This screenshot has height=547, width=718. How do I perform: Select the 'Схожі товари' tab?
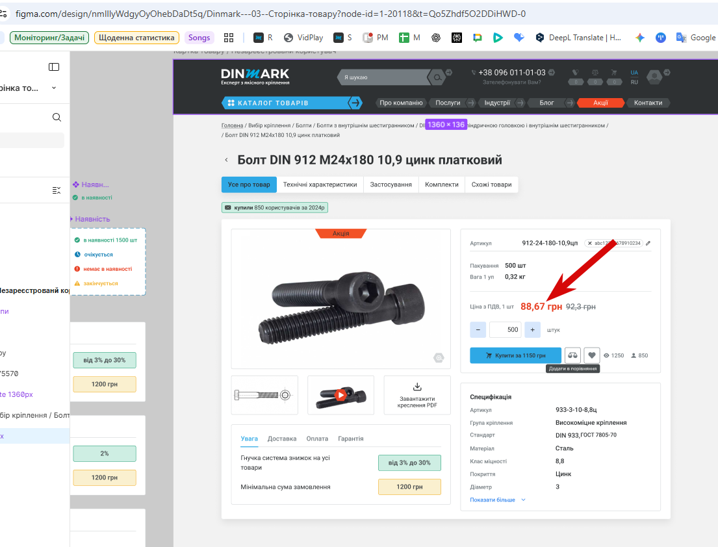pos(492,184)
